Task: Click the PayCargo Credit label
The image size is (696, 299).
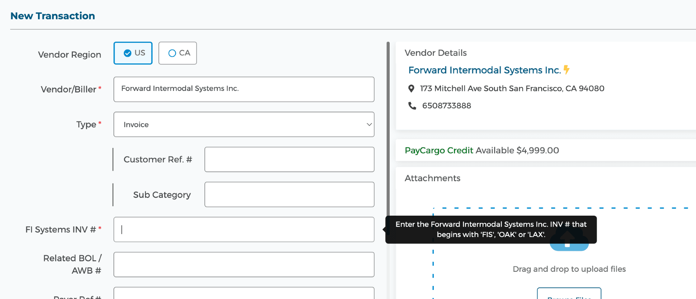Action: [x=439, y=150]
